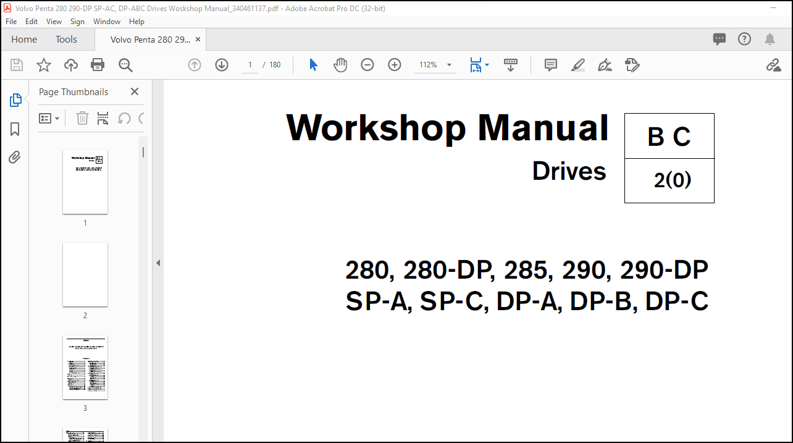The height and width of the screenshot is (443, 793).
Task: Open the Window menu
Action: pyautogui.click(x=107, y=21)
